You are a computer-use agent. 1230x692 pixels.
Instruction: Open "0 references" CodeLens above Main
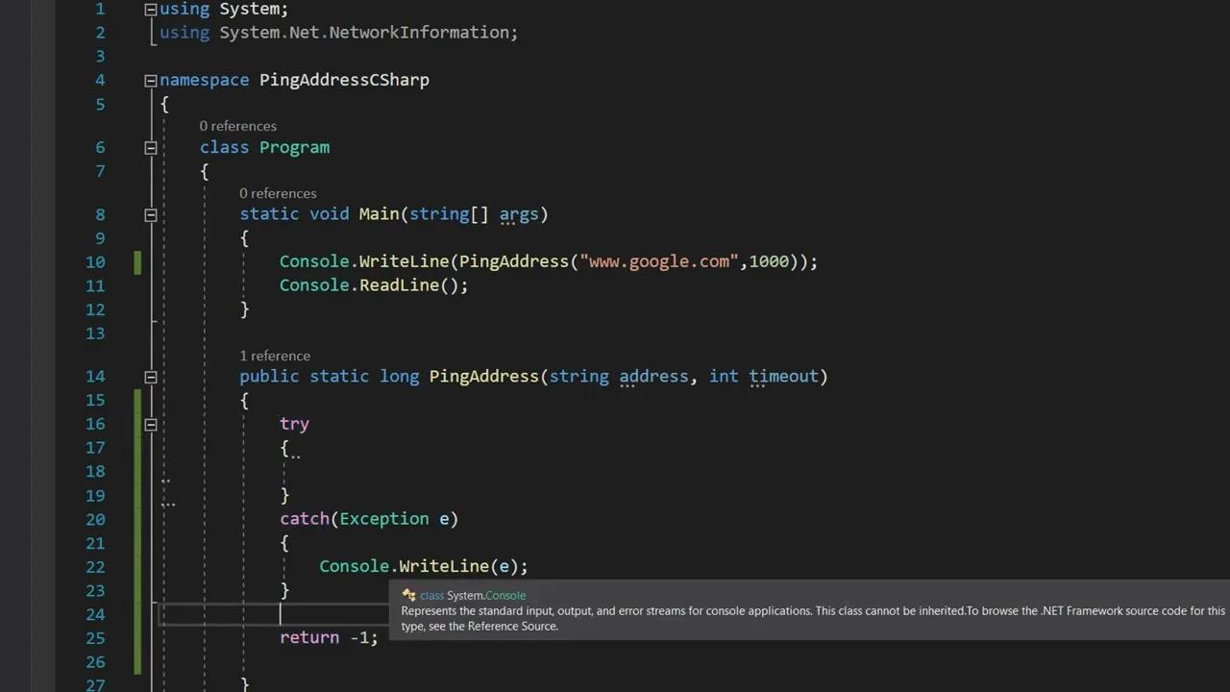(278, 193)
